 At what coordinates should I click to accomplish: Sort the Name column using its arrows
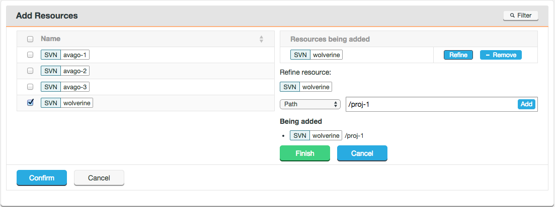261,39
